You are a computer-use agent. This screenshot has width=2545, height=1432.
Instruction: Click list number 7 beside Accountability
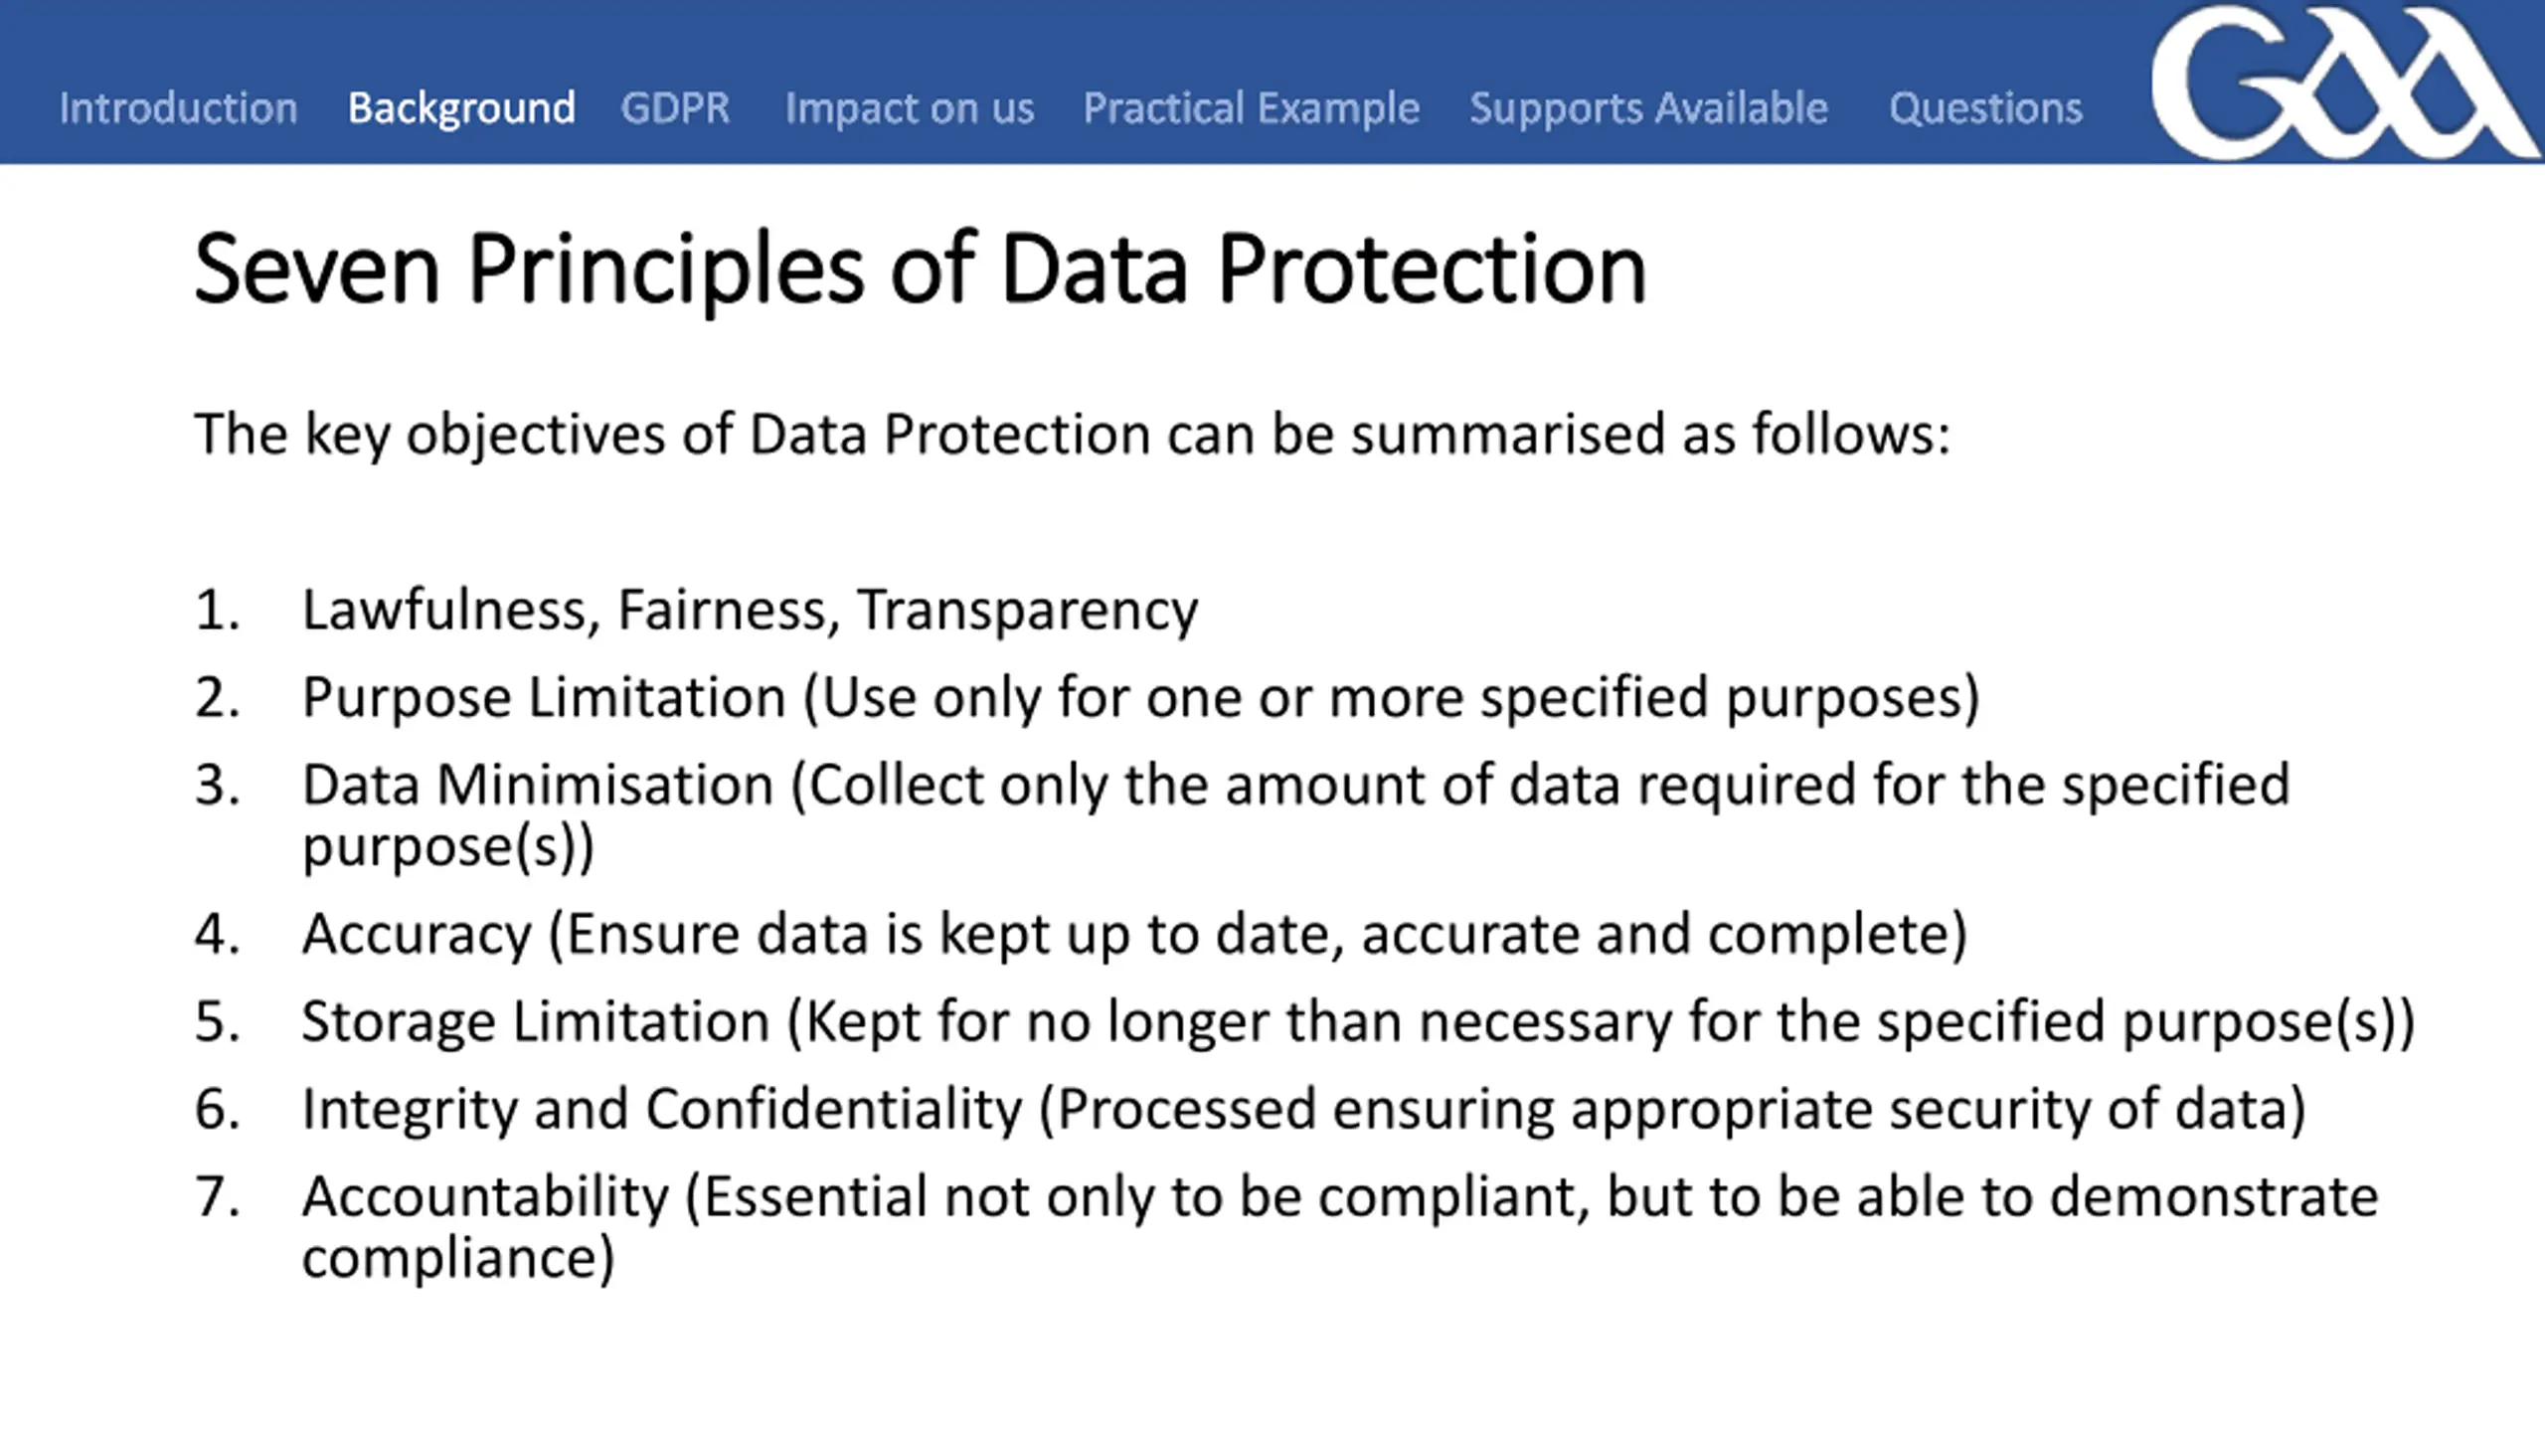click(217, 1196)
